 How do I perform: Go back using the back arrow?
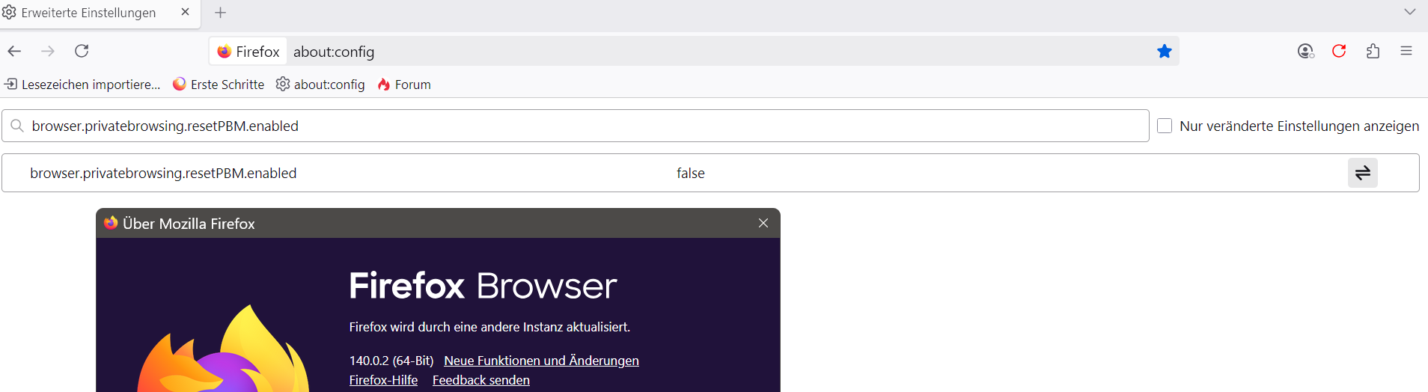(x=14, y=51)
